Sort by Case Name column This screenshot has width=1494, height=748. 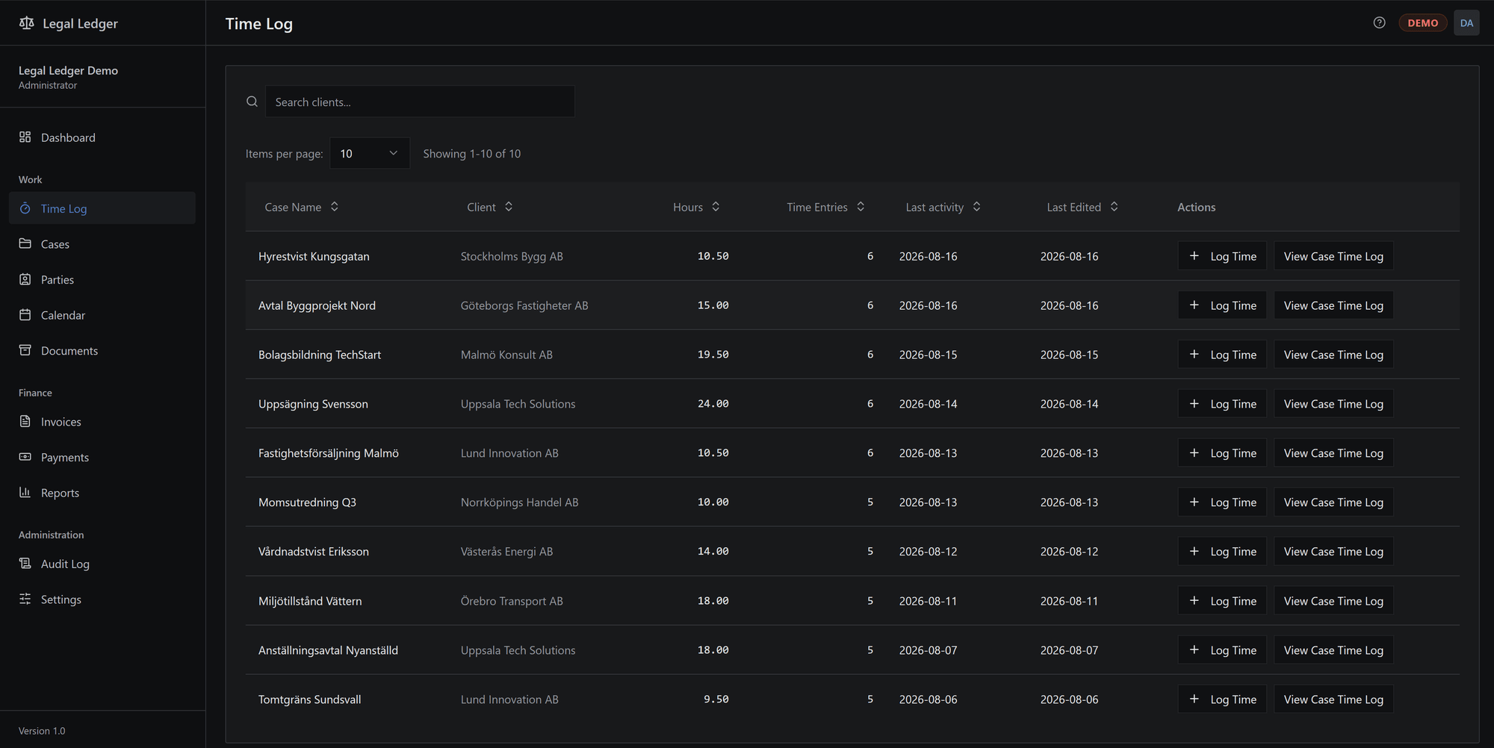tap(302, 207)
